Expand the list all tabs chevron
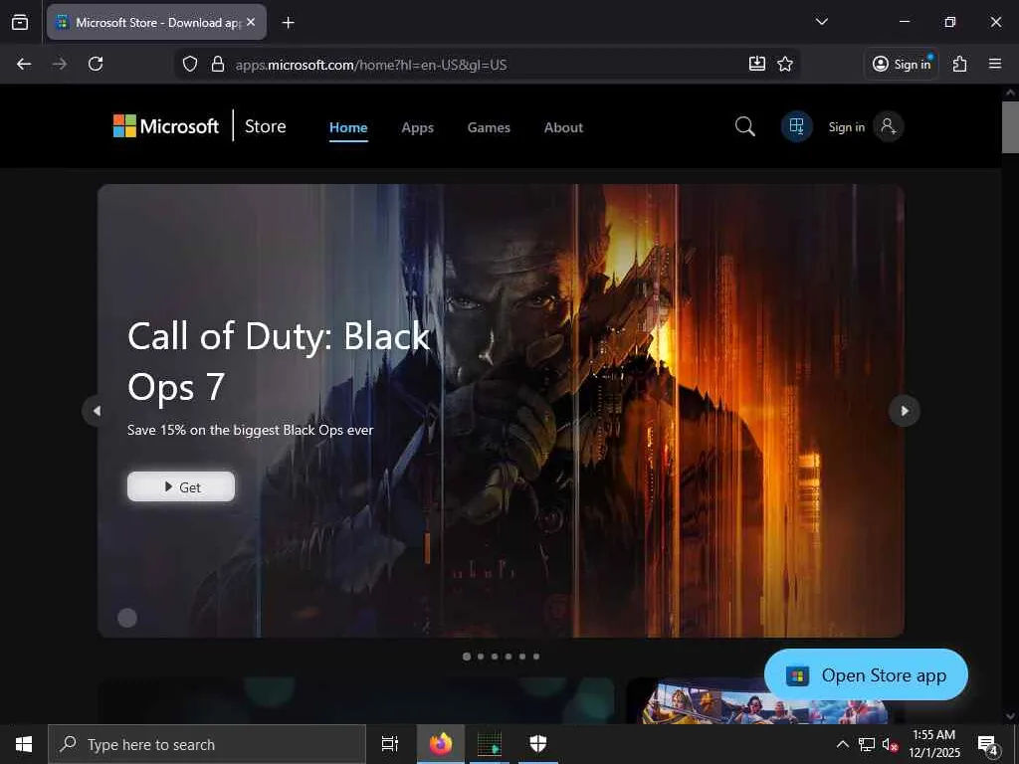Image resolution: width=1019 pixels, height=764 pixels. click(x=821, y=22)
